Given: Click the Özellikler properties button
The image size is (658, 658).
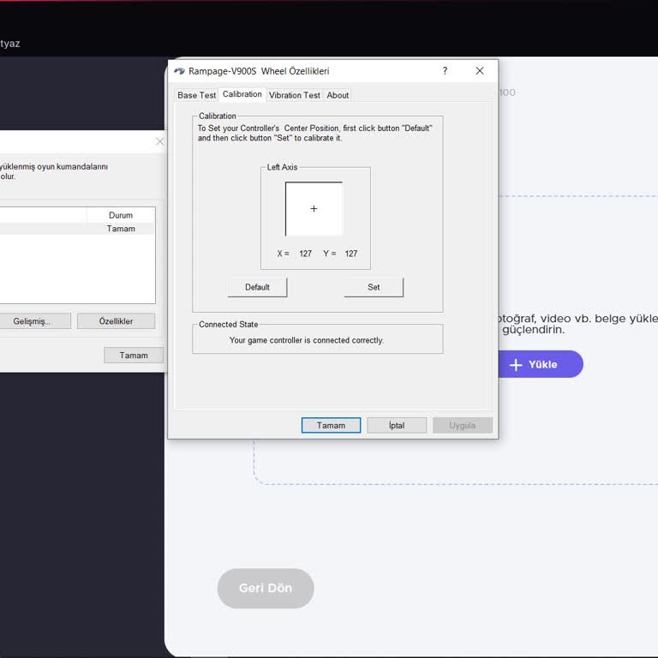Looking at the screenshot, I should coord(116,321).
